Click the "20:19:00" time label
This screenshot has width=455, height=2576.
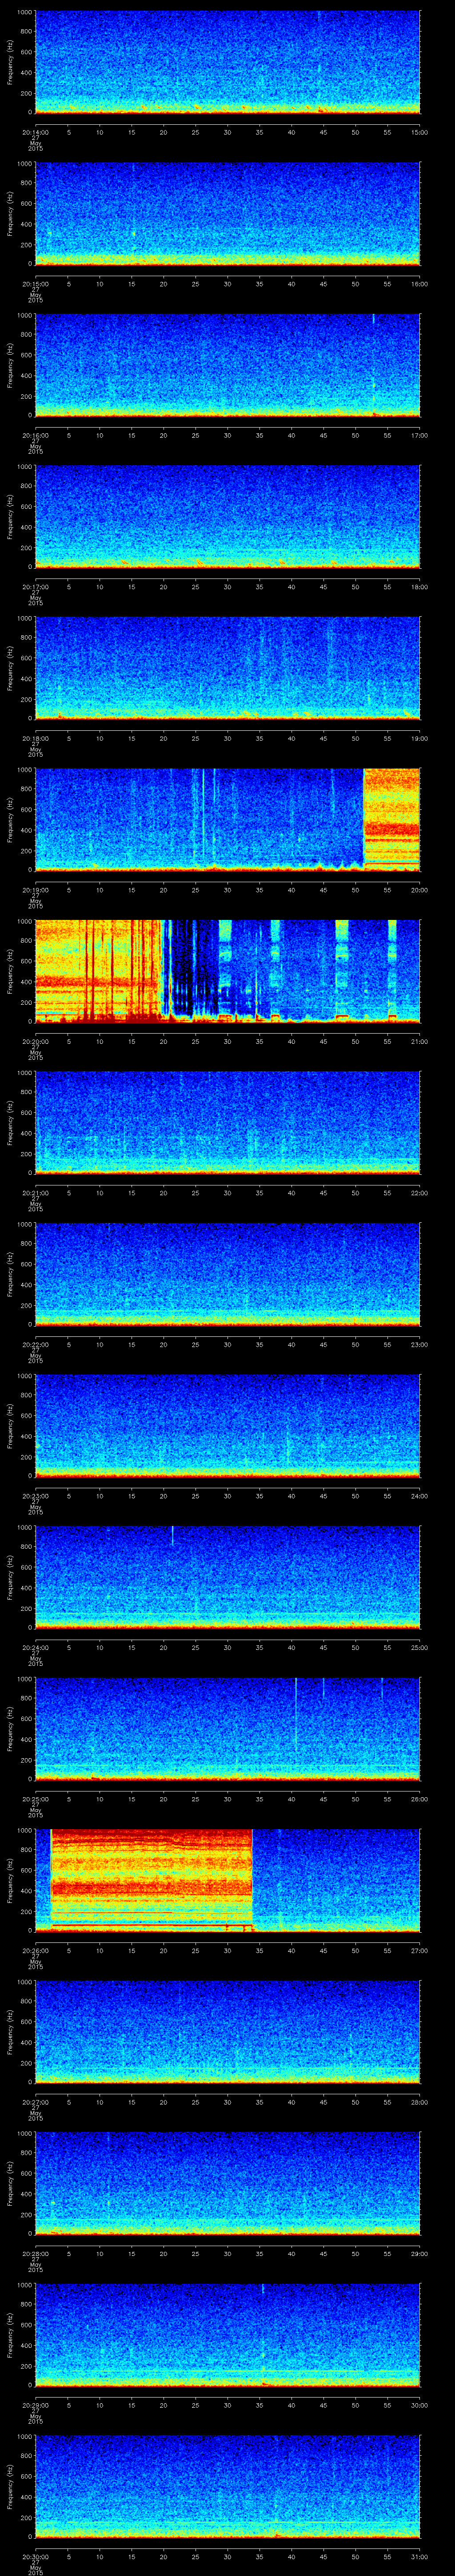click(x=35, y=890)
